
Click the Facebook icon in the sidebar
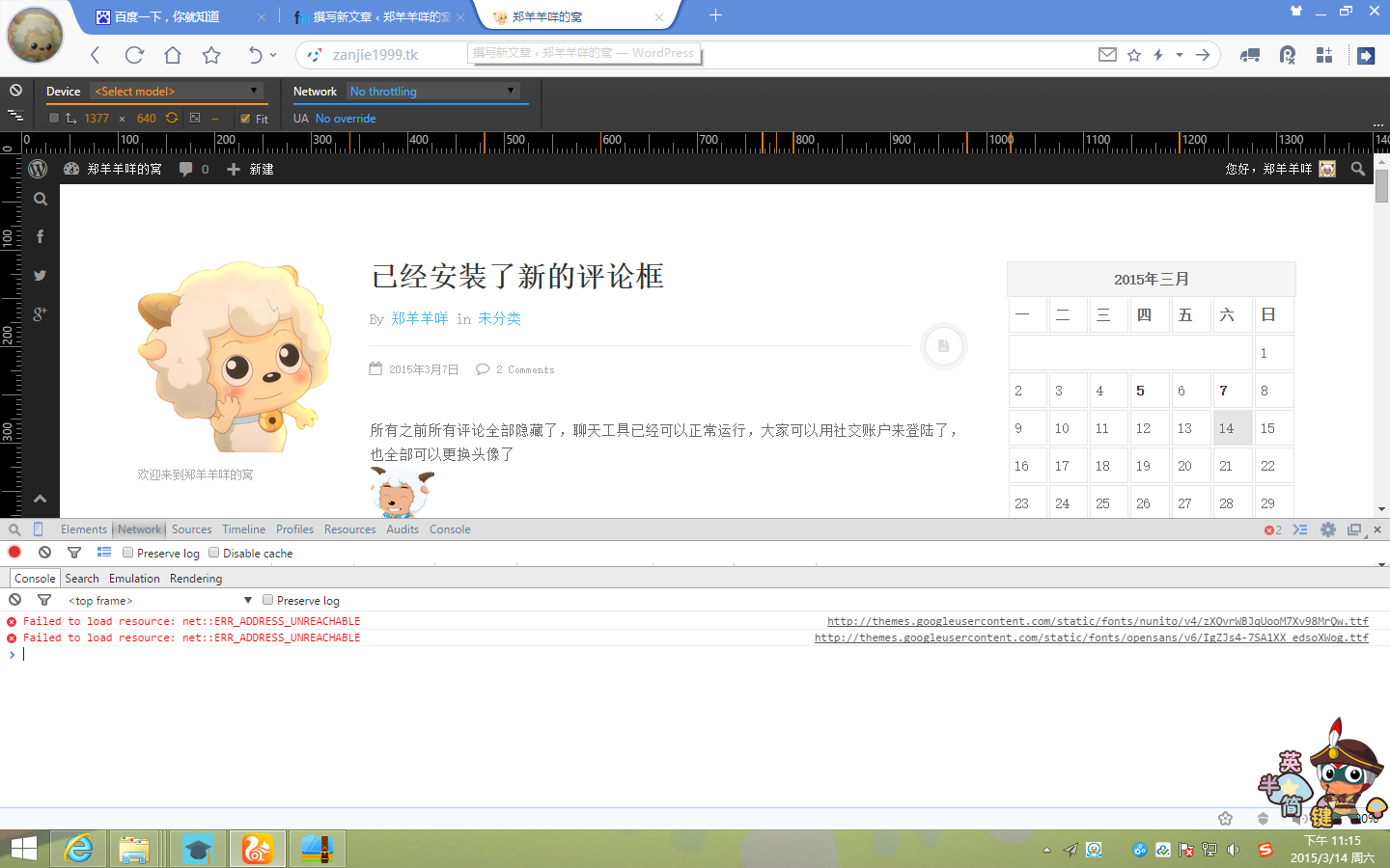pyautogui.click(x=40, y=237)
